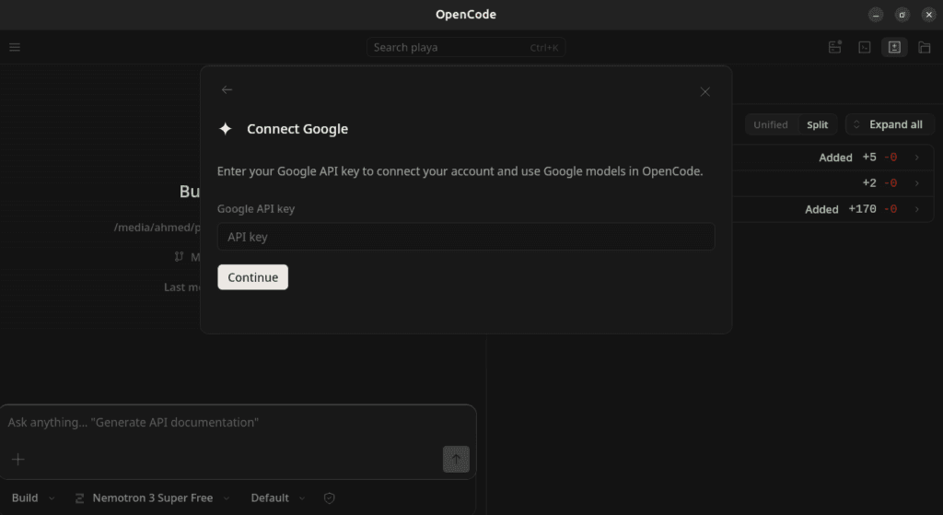Switch diff view to Unified
943x515 pixels.
771,124
